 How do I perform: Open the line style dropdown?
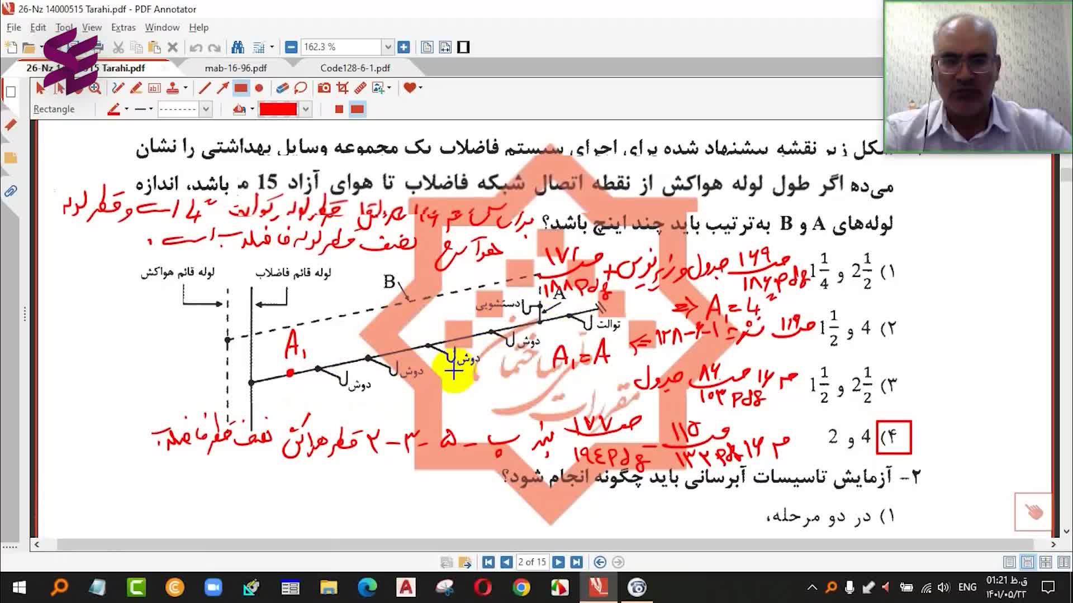(x=206, y=109)
